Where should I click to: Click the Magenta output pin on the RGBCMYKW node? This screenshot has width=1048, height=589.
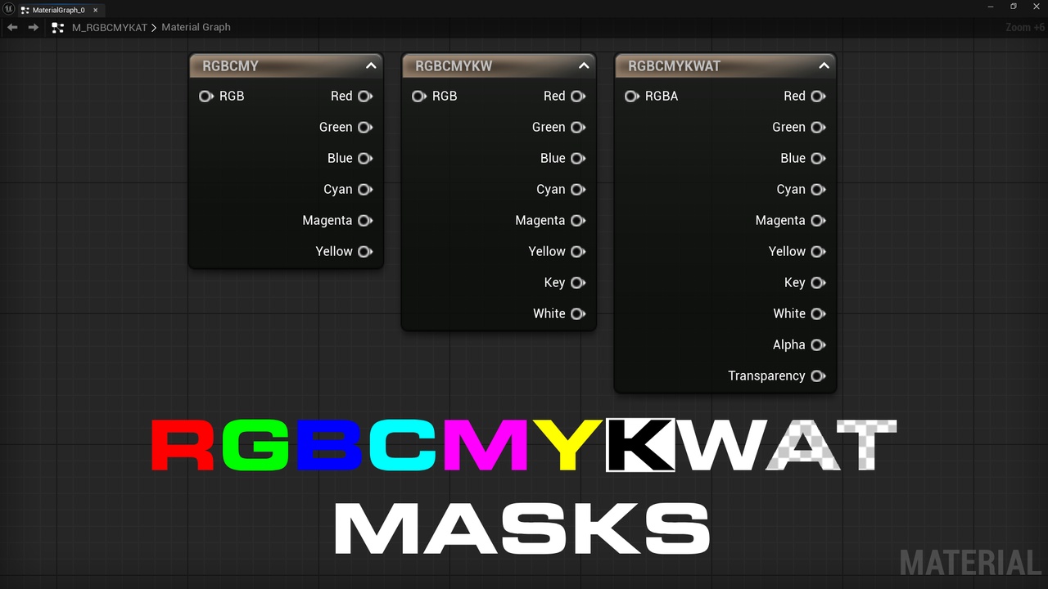(579, 220)
